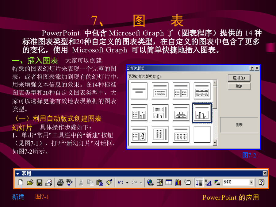The height and width of the screenshot is (207, 276).
Task: Select the two-column text layout thumbnail
Action: pyautogui.click(x=181, y=91)
